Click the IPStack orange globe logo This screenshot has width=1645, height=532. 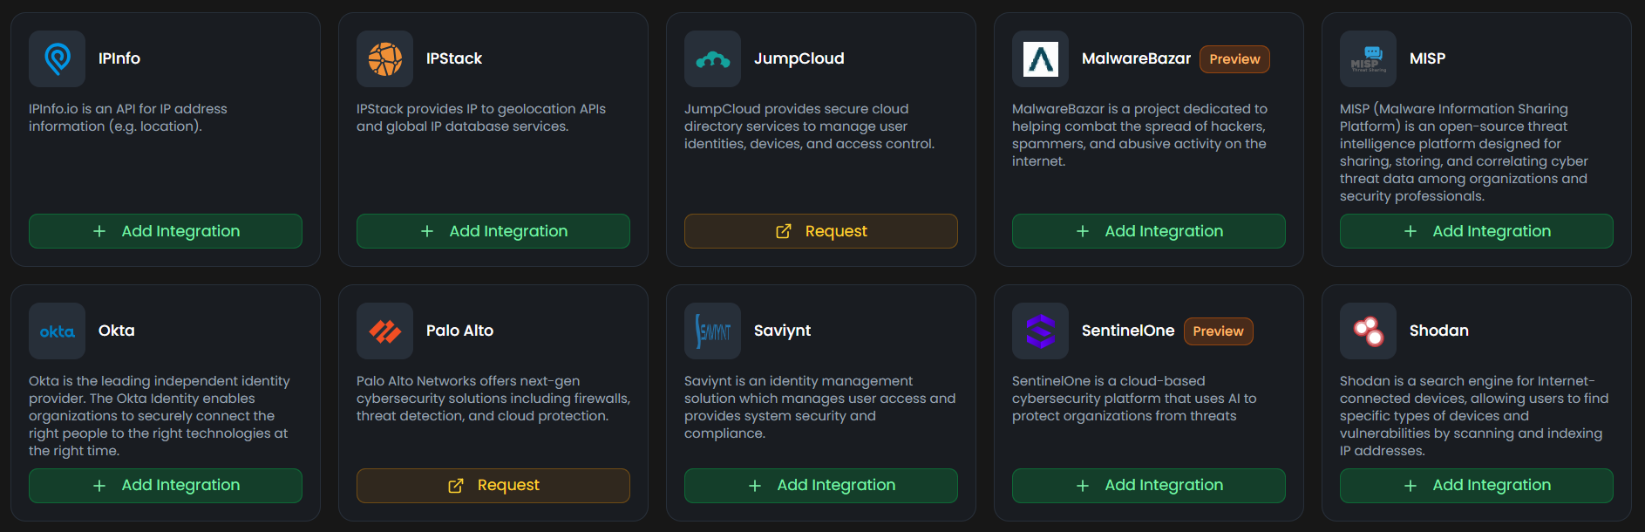coord(384,58)
